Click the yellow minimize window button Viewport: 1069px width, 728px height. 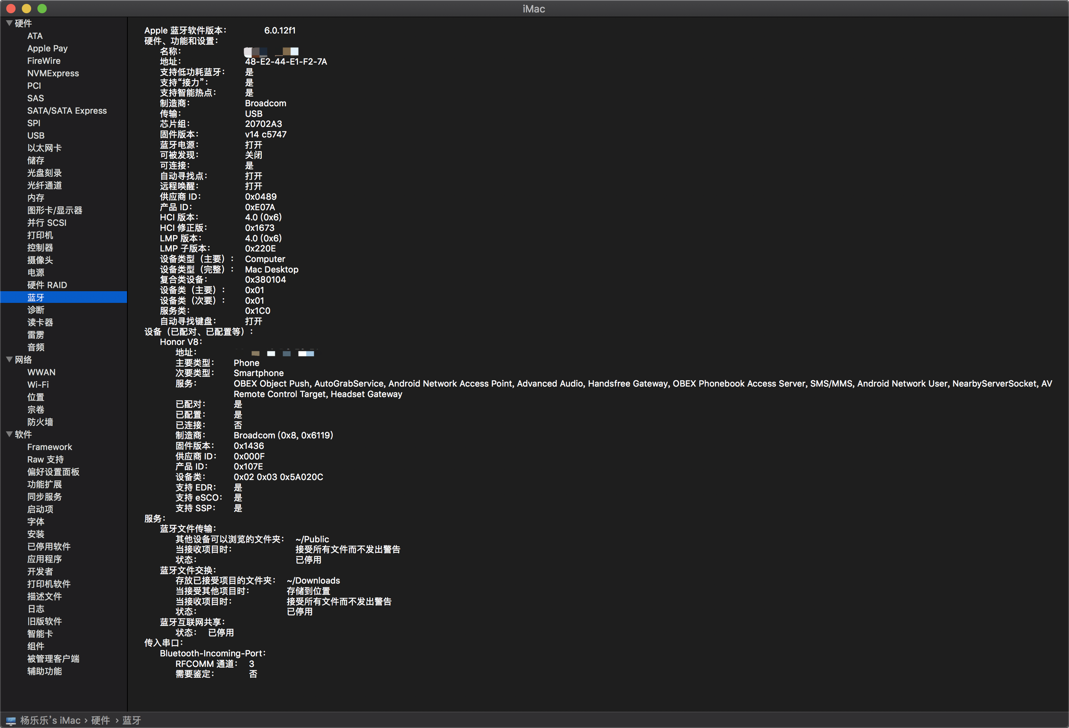coord(26,8)
